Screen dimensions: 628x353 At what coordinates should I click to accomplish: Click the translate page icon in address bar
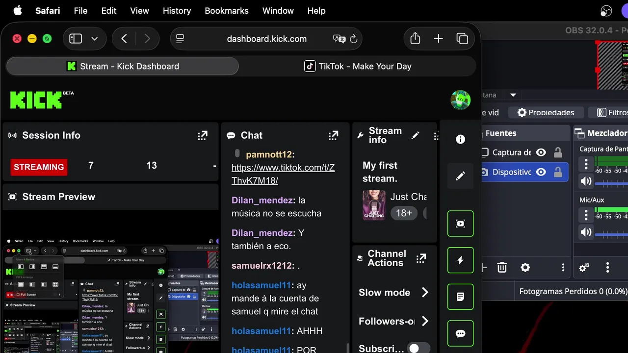point(339,39)
